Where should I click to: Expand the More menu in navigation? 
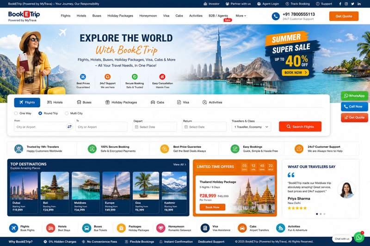pyautogui.click(x=240, y=16)
